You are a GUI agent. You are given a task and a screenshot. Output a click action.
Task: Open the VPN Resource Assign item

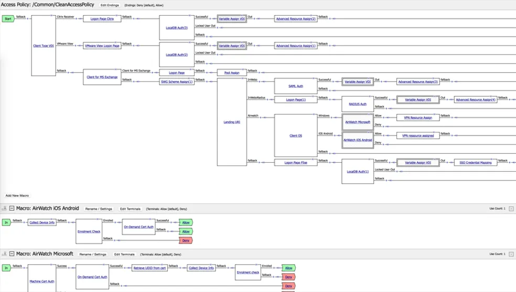coord(418,118)
